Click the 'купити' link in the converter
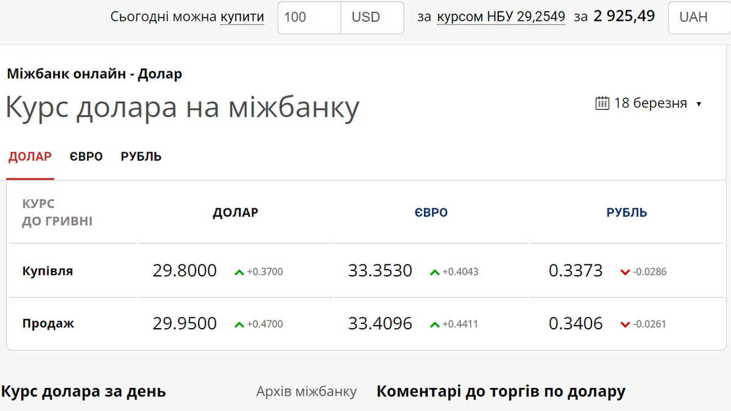Screen dimensions: 731x411 [x=242, y=17]
